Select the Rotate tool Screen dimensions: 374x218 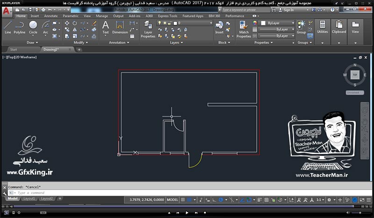[x=75, y=23]
